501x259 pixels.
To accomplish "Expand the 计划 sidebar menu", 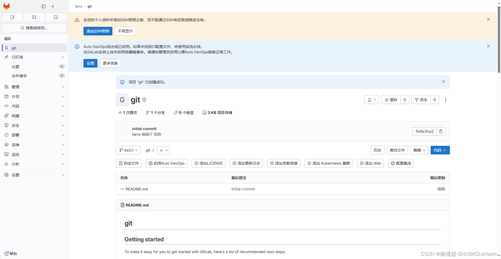I will click(34, 97).
